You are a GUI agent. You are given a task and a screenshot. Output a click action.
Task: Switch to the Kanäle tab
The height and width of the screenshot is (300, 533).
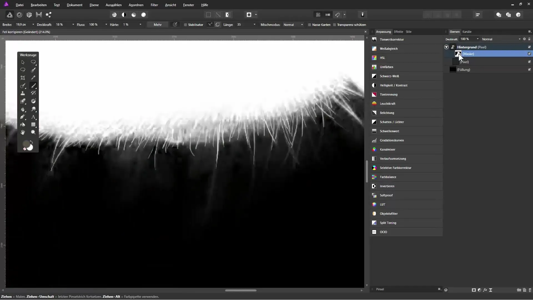(x=467, y=32)
